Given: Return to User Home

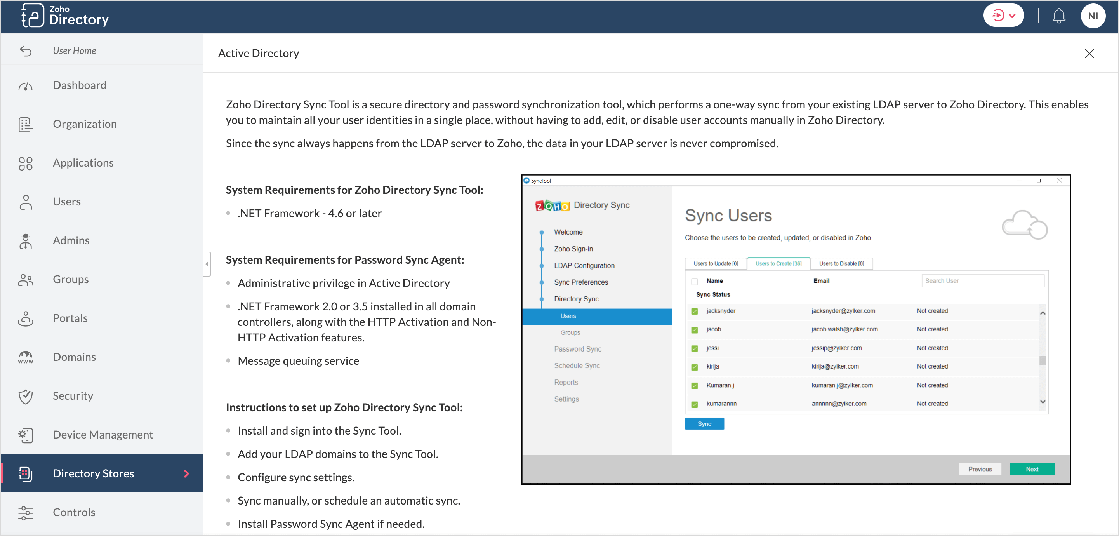Looking at the screenshot, I should click(74, 51).
